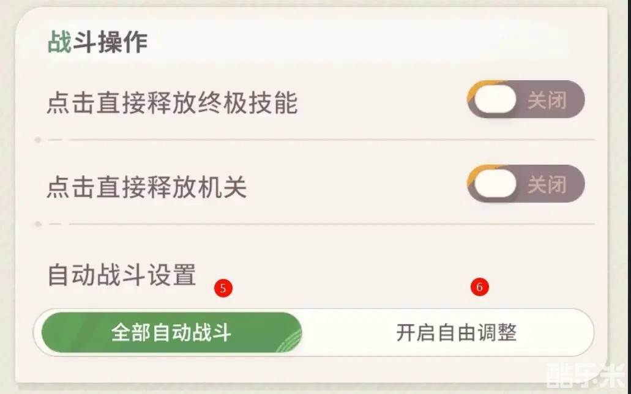
Task: Click white knob of ultimate skill switch
Action: click(496, 100)
